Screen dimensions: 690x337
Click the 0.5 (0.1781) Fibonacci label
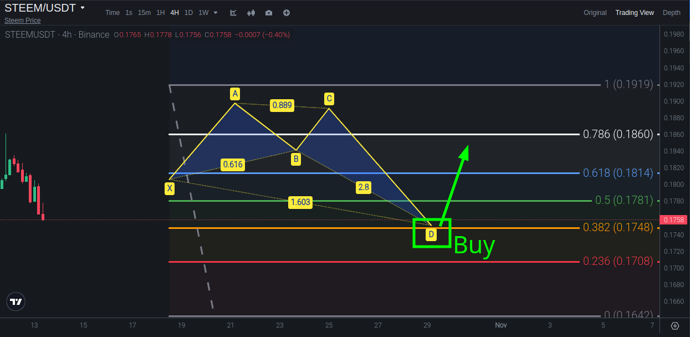(x=624, y=200)
